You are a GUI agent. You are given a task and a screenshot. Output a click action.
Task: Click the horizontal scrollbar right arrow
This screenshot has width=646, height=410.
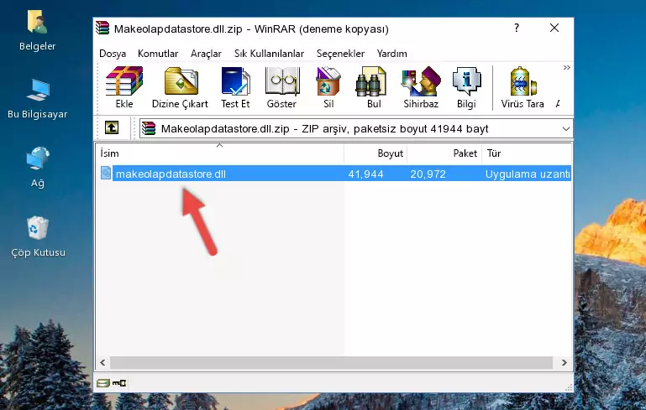(564, 363)
